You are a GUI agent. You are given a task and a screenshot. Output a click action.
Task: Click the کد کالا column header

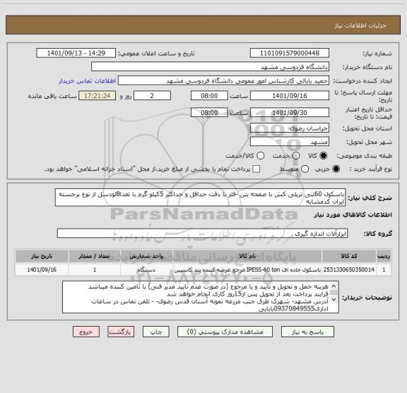tap(349, 256)
